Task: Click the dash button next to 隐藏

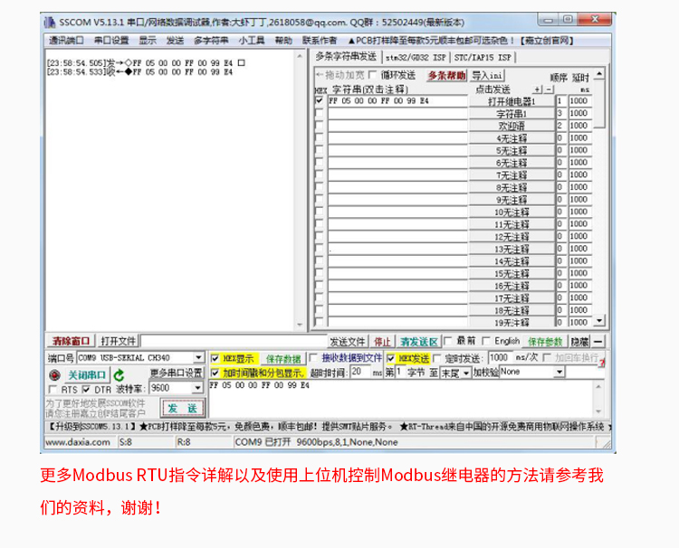Action: pyautogui.click(x=599, y=342)
